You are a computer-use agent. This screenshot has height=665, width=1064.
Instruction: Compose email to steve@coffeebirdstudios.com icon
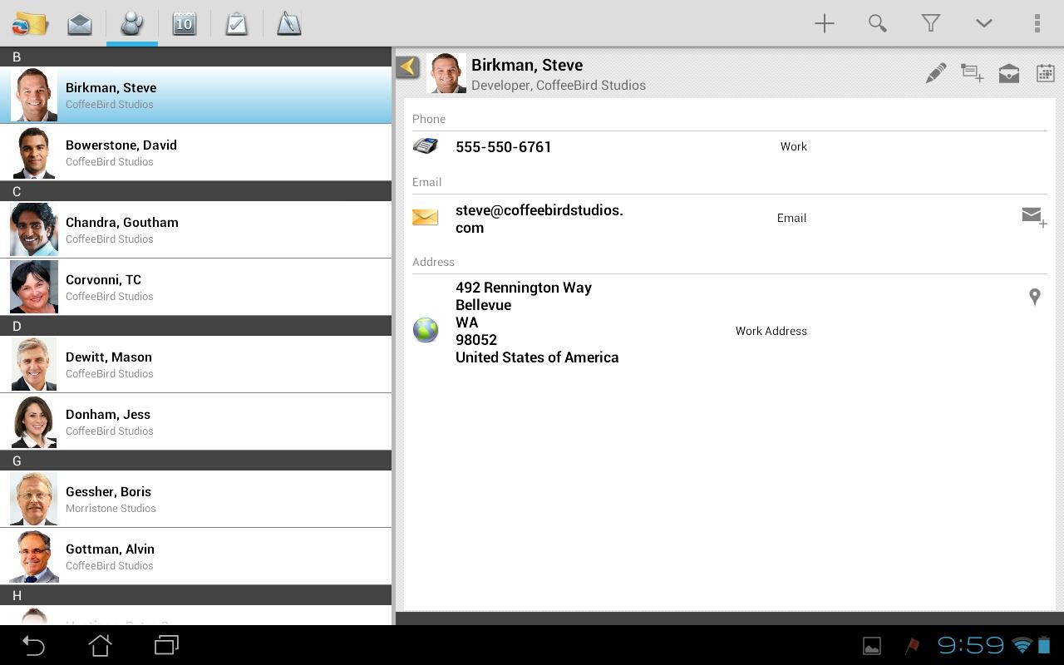point(1034,217)
